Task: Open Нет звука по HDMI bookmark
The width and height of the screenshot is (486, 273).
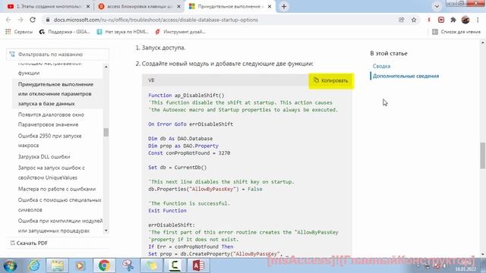Action: (123, 32)
